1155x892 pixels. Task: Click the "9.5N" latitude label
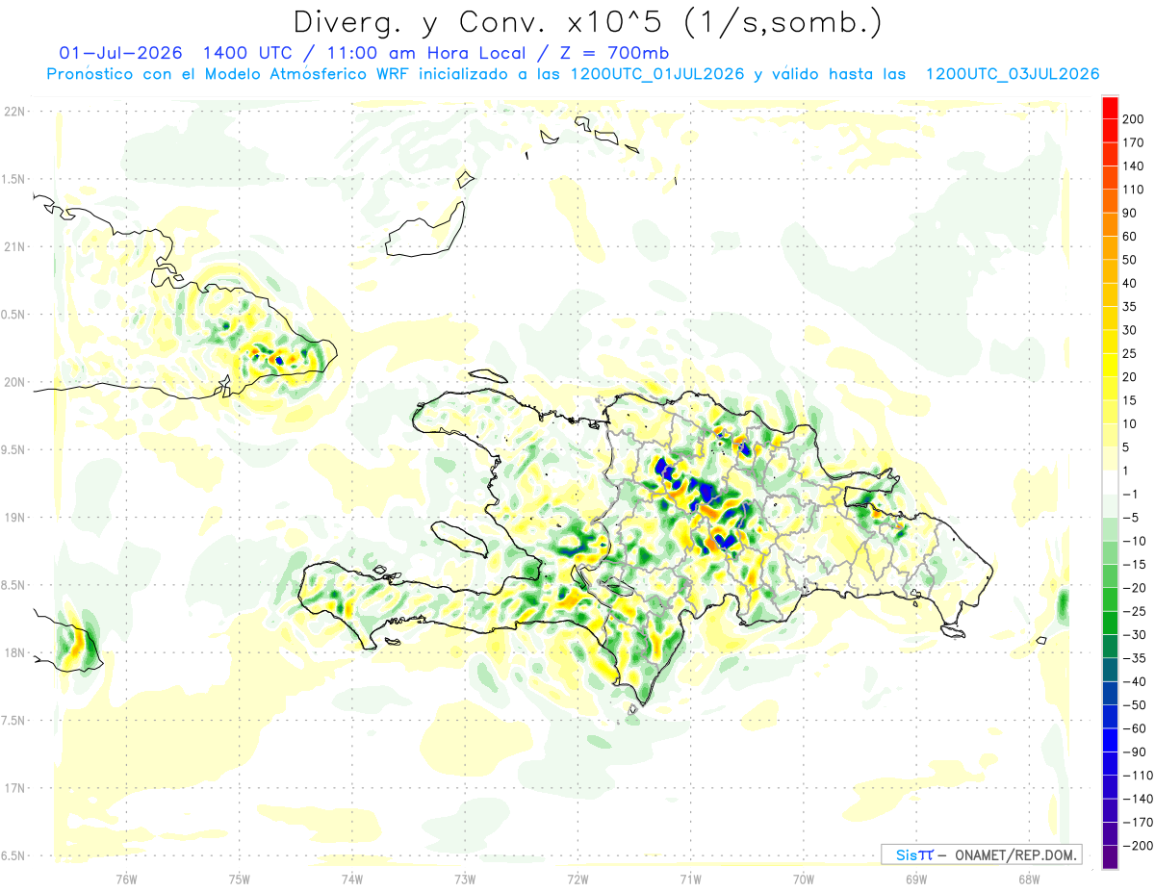13,450
